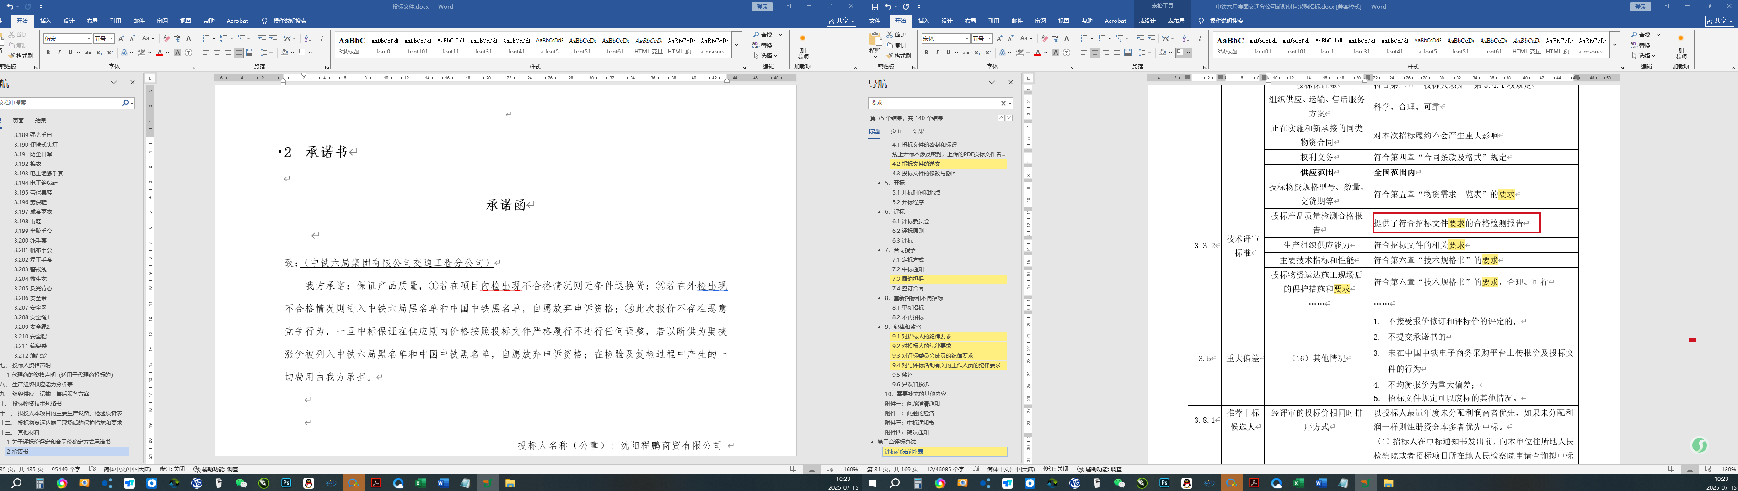The width and height of the screenshot is (1738, 491).
Task: Apply 'font01' style in left Word window
Action: click(x=385, y=45)
